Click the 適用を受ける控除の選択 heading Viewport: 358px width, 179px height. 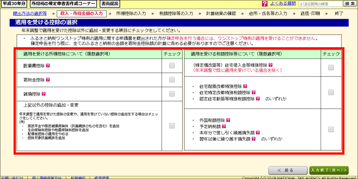click(46, 23)
